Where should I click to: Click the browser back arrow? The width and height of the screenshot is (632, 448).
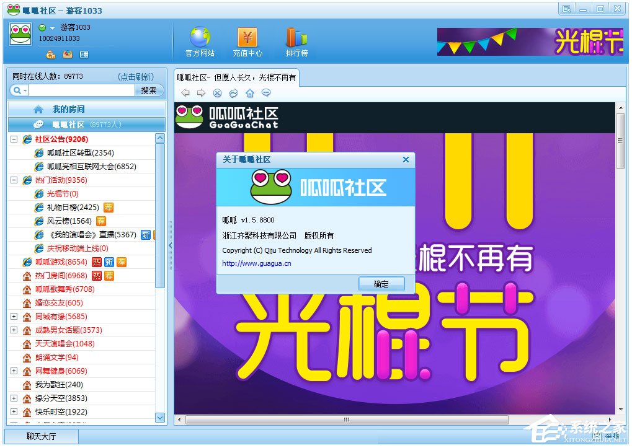tap(185, 93)
